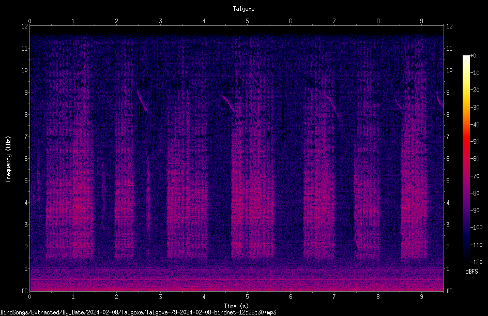Click the 3 second tick on top axis

tap(160, 21)
